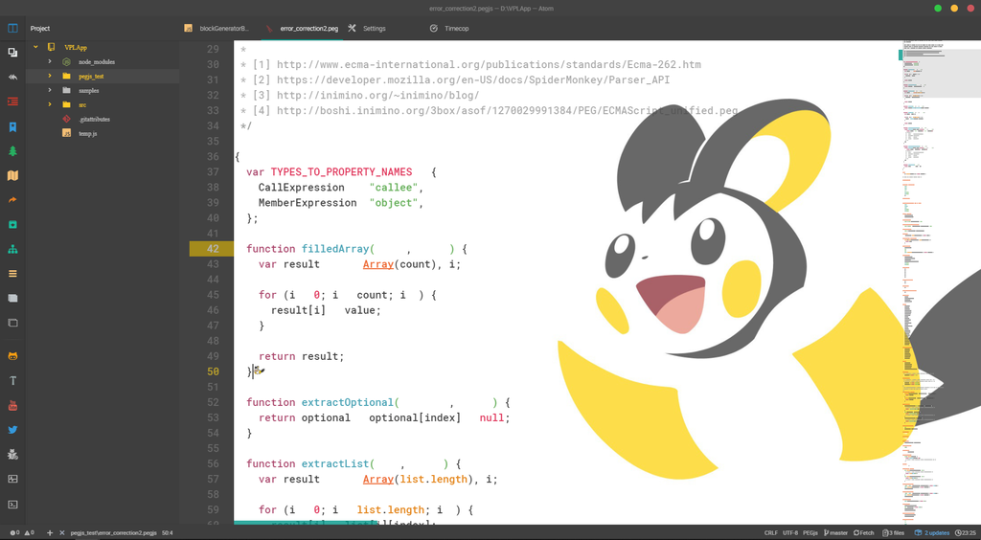Click the yellow window control dot

point(954,8)
